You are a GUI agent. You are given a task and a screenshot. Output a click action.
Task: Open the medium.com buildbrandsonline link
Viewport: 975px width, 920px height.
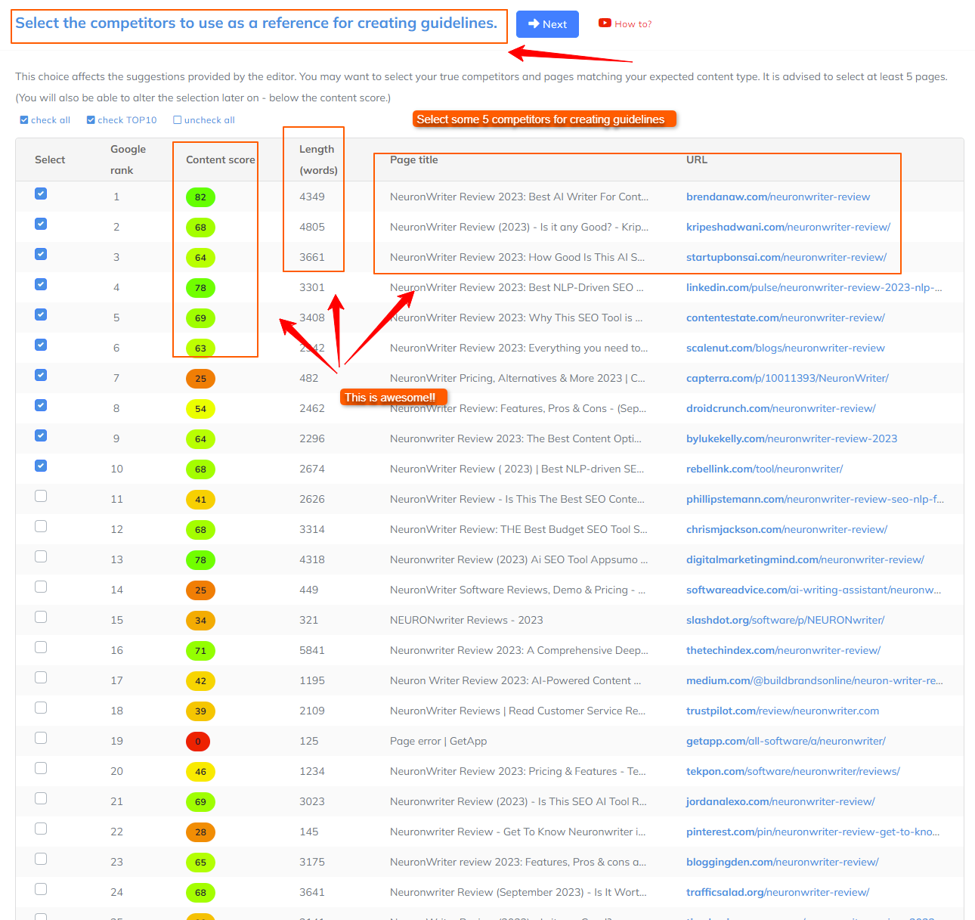[814, 680]
